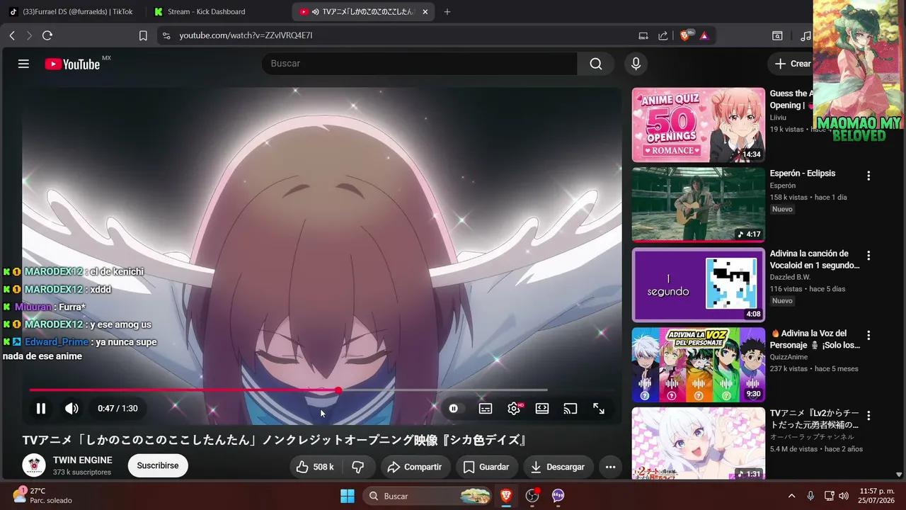Toggle subtitles with the captions icon
Screen dimensions: 906x510
click(486, 408)
